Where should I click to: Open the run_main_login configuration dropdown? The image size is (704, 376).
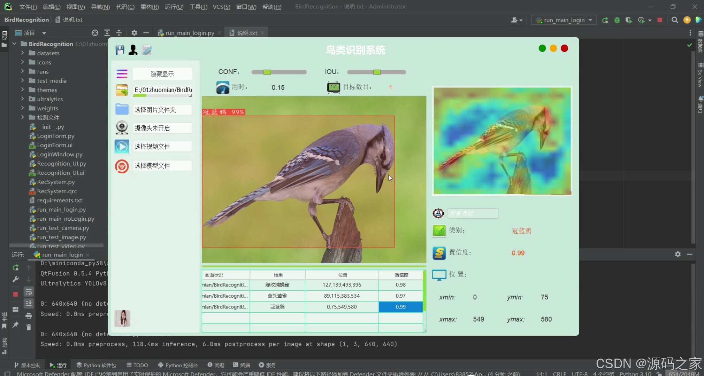(564, 20)
